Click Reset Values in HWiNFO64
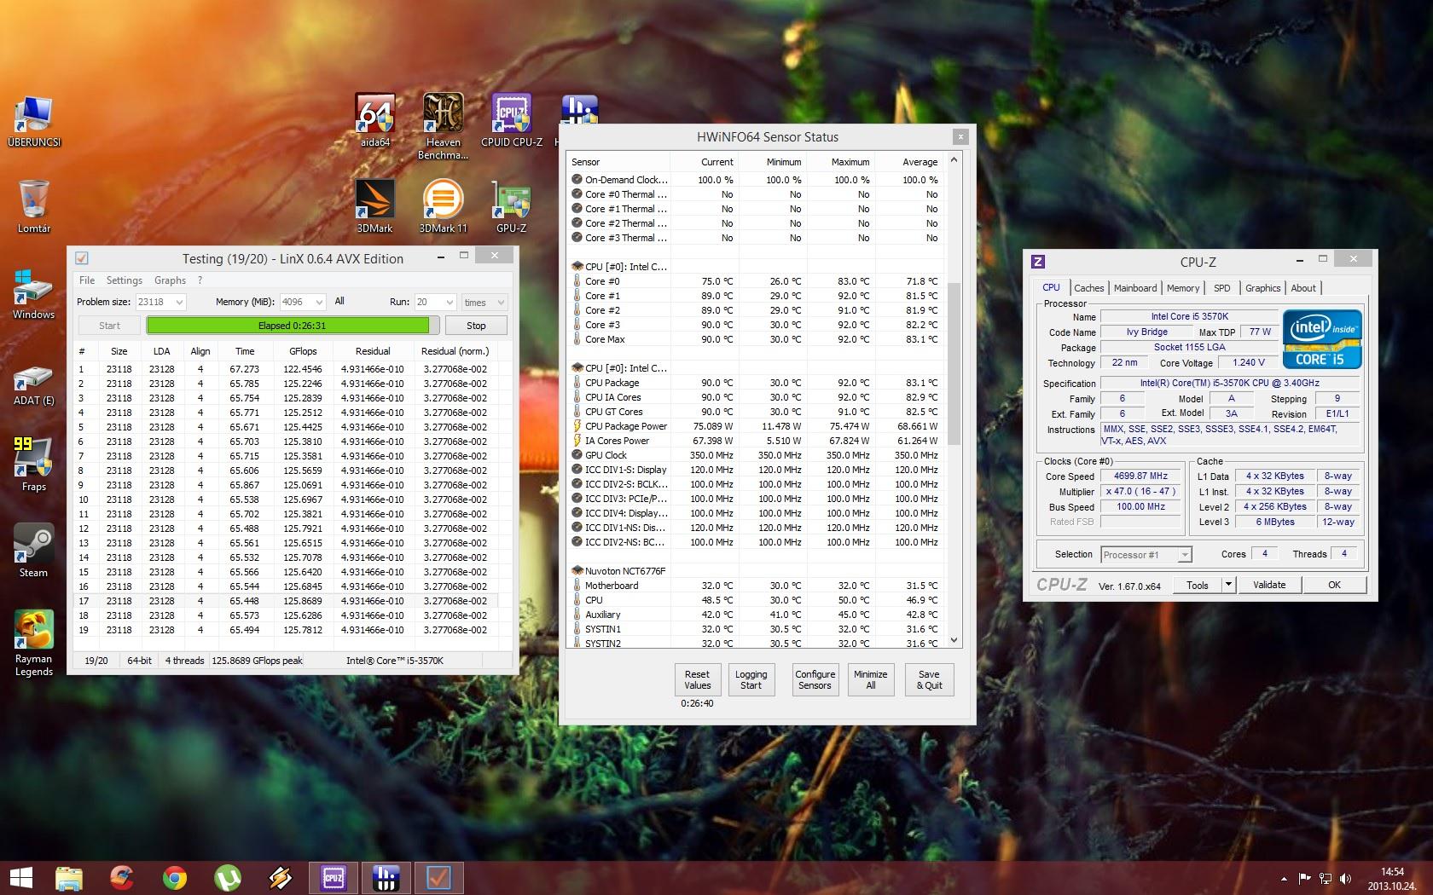The height and width of the screenshot is (895, 1433). [x=697, y=679]
